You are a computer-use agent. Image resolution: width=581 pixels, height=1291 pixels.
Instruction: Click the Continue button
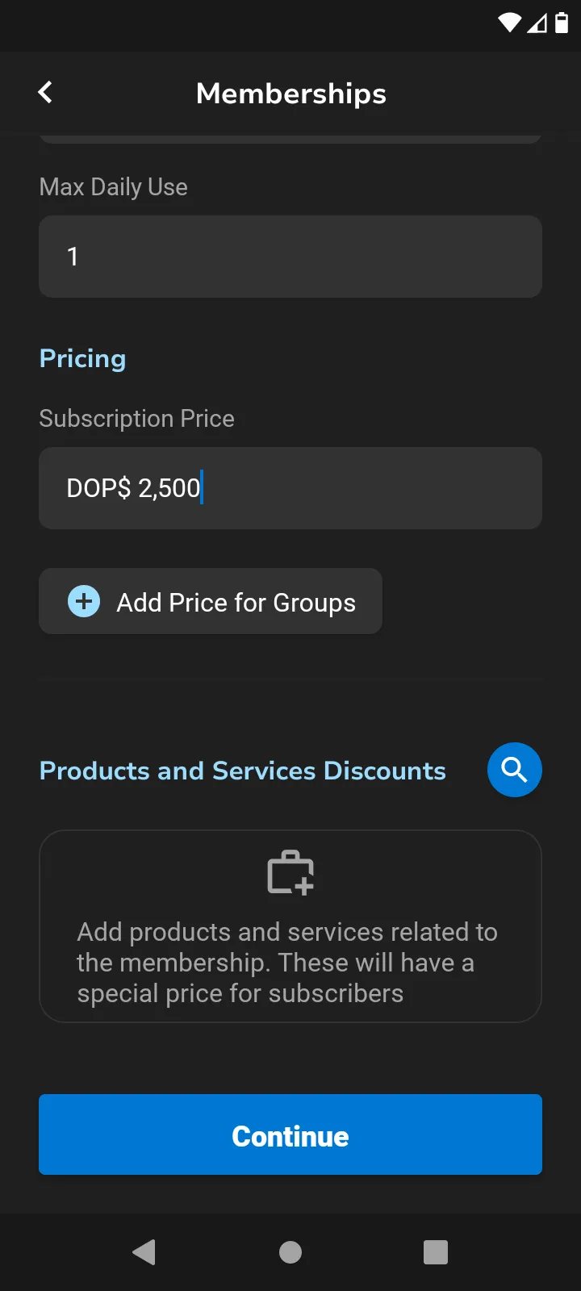click(290, 1134)
